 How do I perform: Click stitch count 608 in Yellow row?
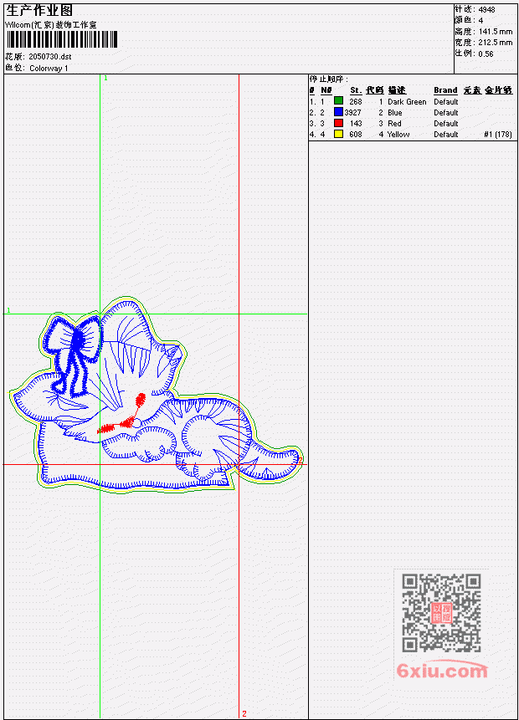point(355,135)
